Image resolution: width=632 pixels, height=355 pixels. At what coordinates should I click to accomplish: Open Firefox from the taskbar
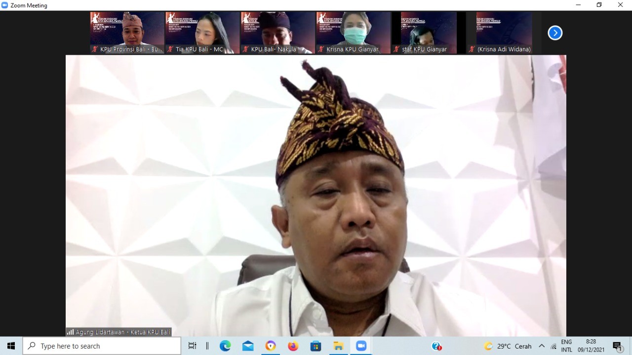point(293,346)
